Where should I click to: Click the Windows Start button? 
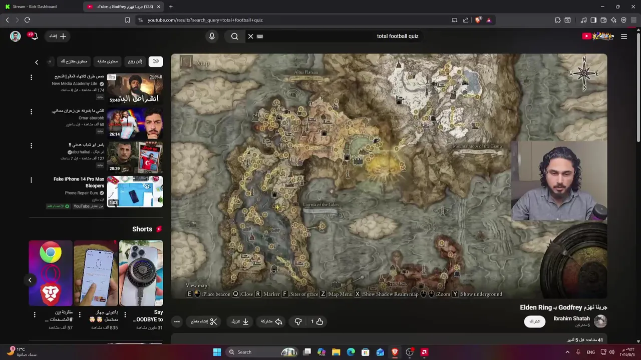click(x=217, y=352)
